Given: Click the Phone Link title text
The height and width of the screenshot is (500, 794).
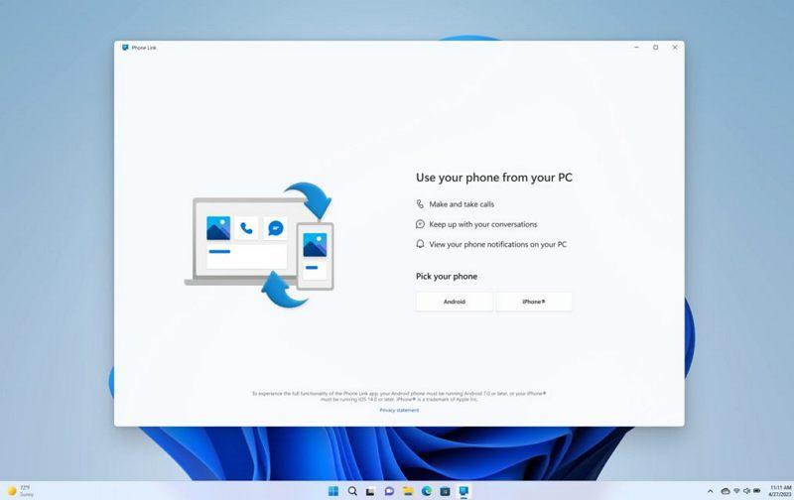Looking at the screenshot, I should click(x=144, y=48).
